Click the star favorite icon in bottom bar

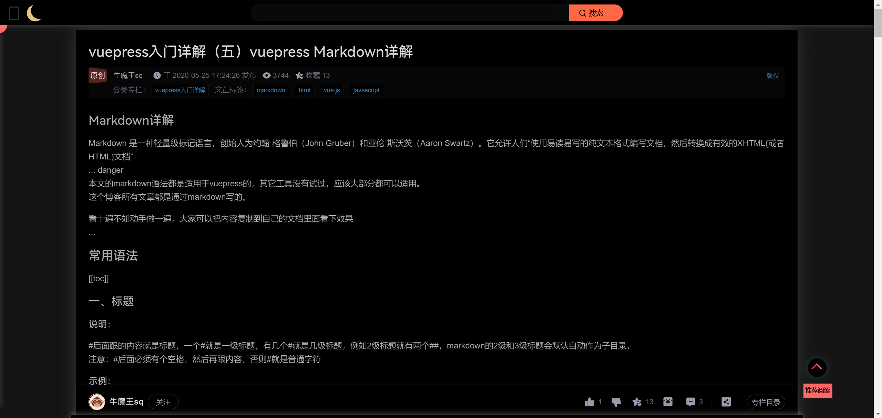pos(637,402)
